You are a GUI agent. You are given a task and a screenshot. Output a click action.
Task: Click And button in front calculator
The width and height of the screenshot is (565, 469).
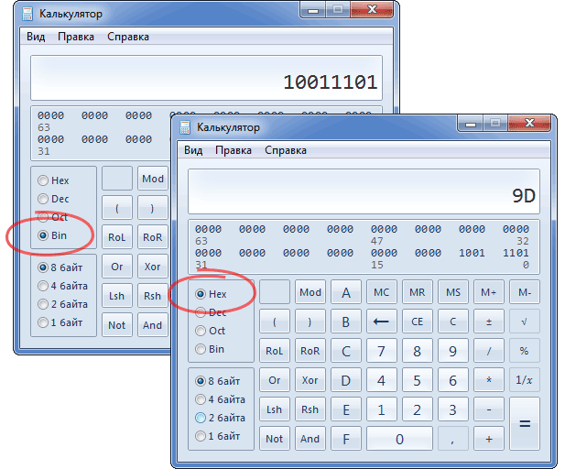pyautogui.click(x=310, y=439)
